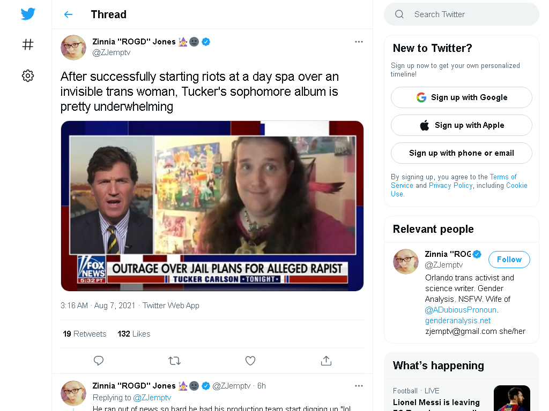Like the tweet with heart icon
The height and width of the screenshot is (411, 549).
(250, 360)
